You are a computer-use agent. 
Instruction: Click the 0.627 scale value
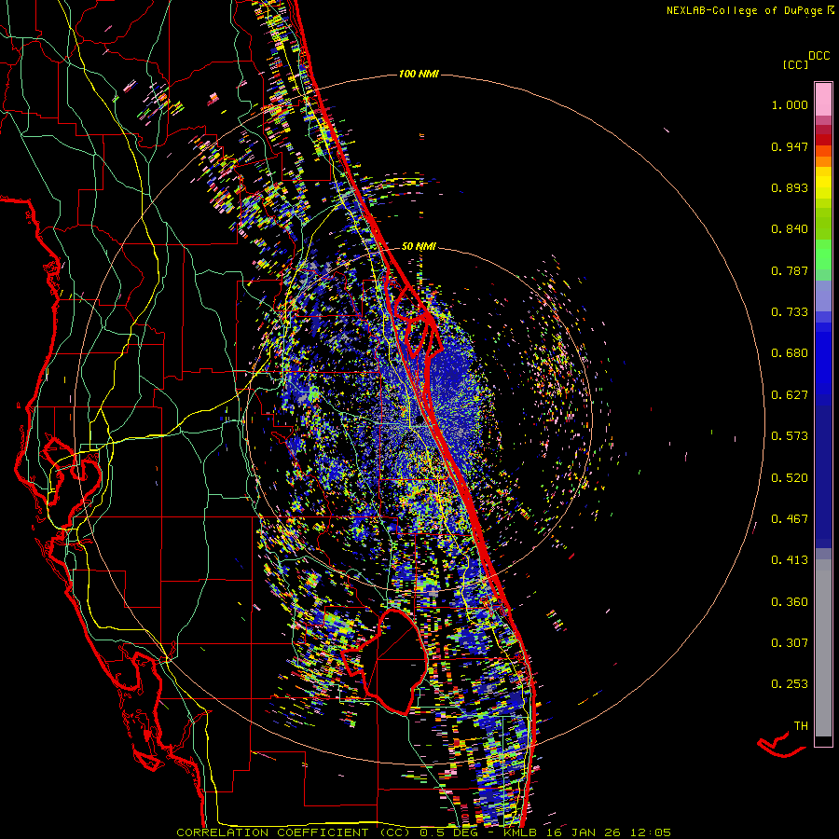coord(790,395)
